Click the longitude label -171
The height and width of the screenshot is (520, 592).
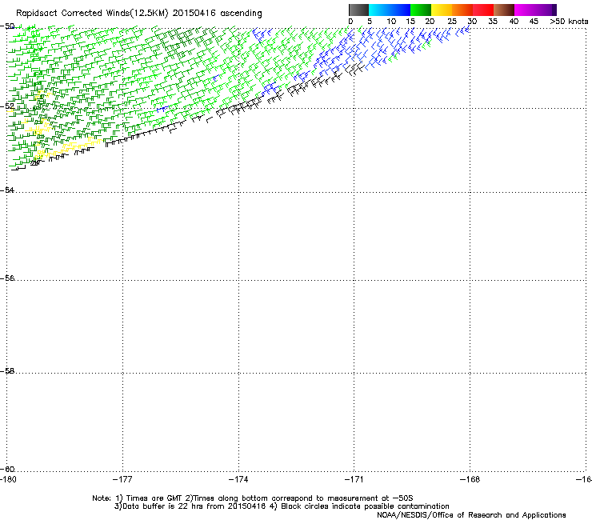(354, 479)
